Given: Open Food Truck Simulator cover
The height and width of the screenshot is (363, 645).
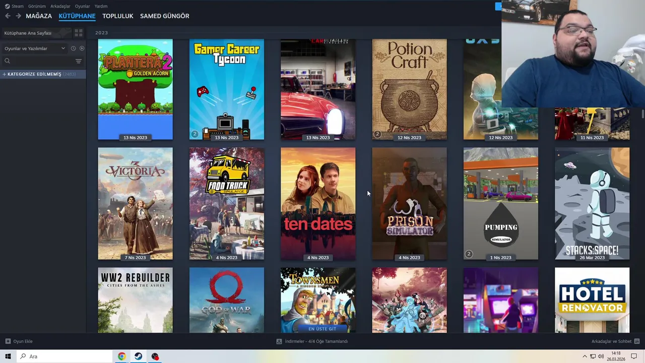Looking at the screenshot, I should point(227,204).
